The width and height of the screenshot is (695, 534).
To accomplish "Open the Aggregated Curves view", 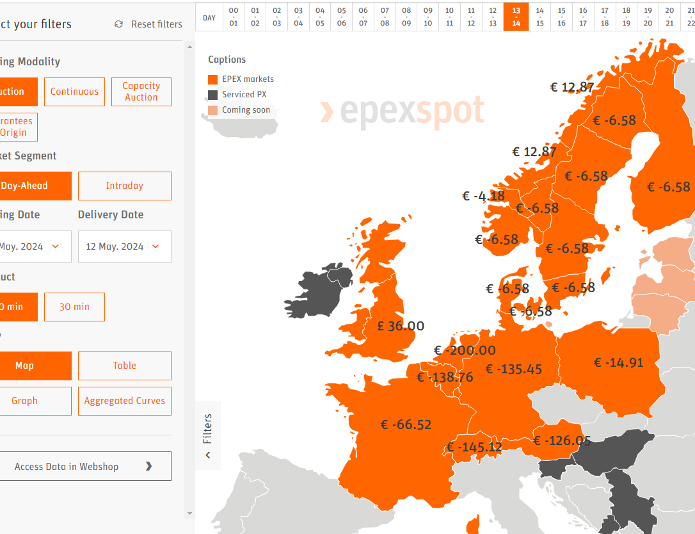I will click(x=124, y=401).
